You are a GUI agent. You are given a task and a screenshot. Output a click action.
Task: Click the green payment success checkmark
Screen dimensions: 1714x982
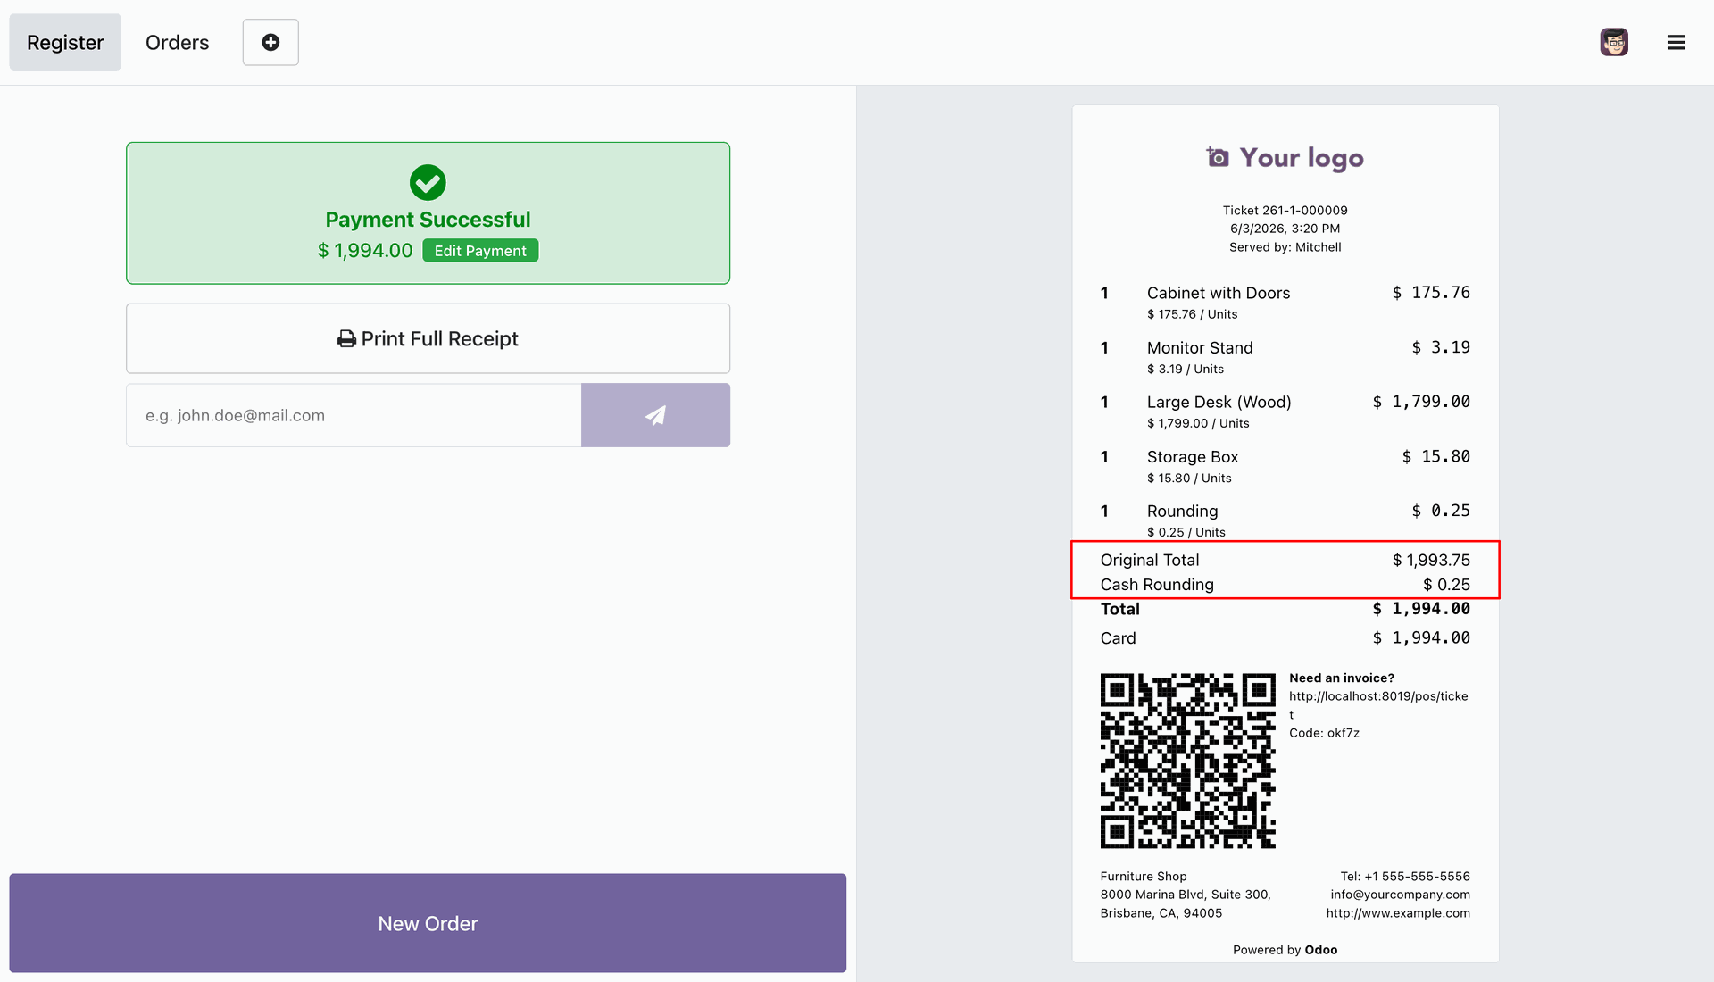[428, 182]
